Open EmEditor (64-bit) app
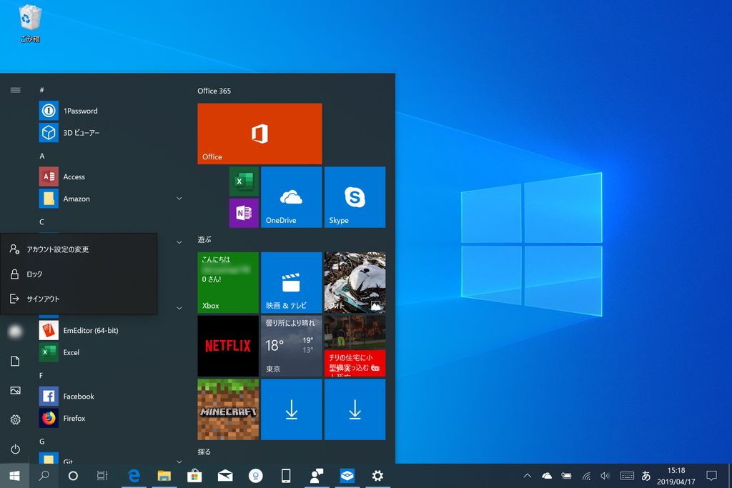732x488 pixels. [x=109, y=330]
